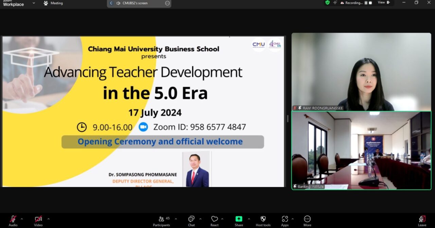This screenshot has height=228, width=435.
Task: Click the More options ellipsis icon
Action: pyautogui.click(x=307, y=220)
